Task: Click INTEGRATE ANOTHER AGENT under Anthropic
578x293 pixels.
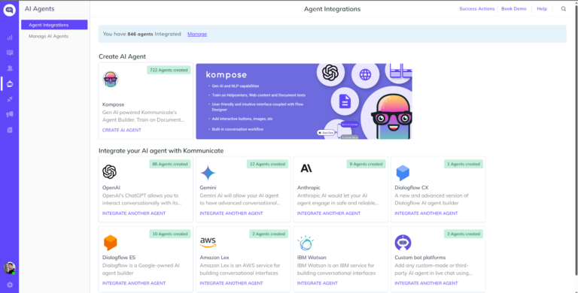Action: (x=329, y=213)
